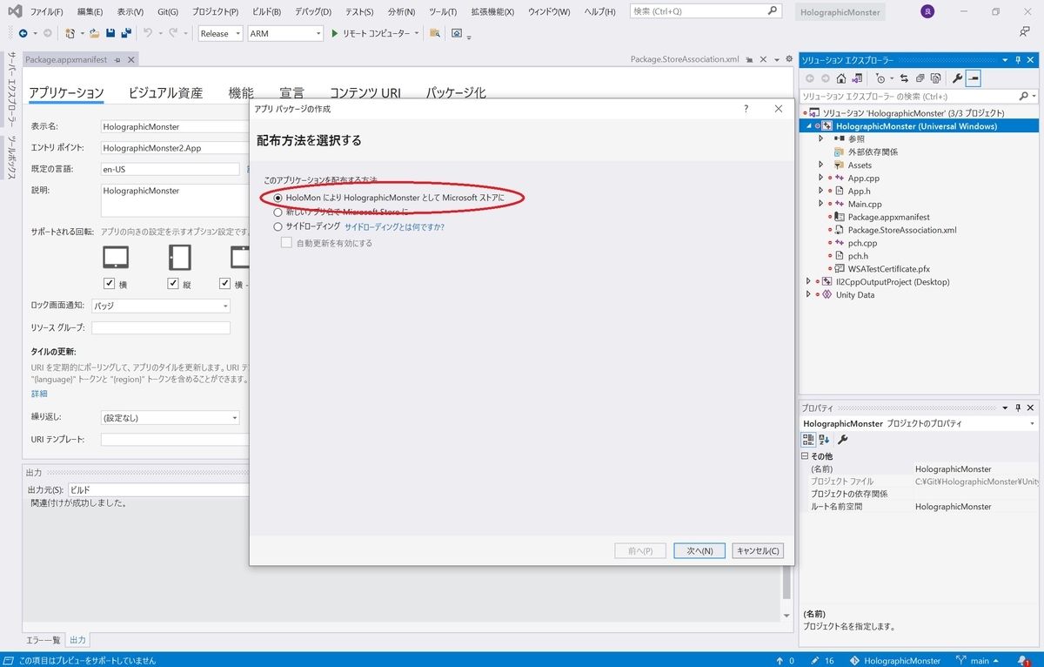The height and width of the screenshot is (667, 1044).
Task: Open the Release configuration dropdown
Action: 220,33
